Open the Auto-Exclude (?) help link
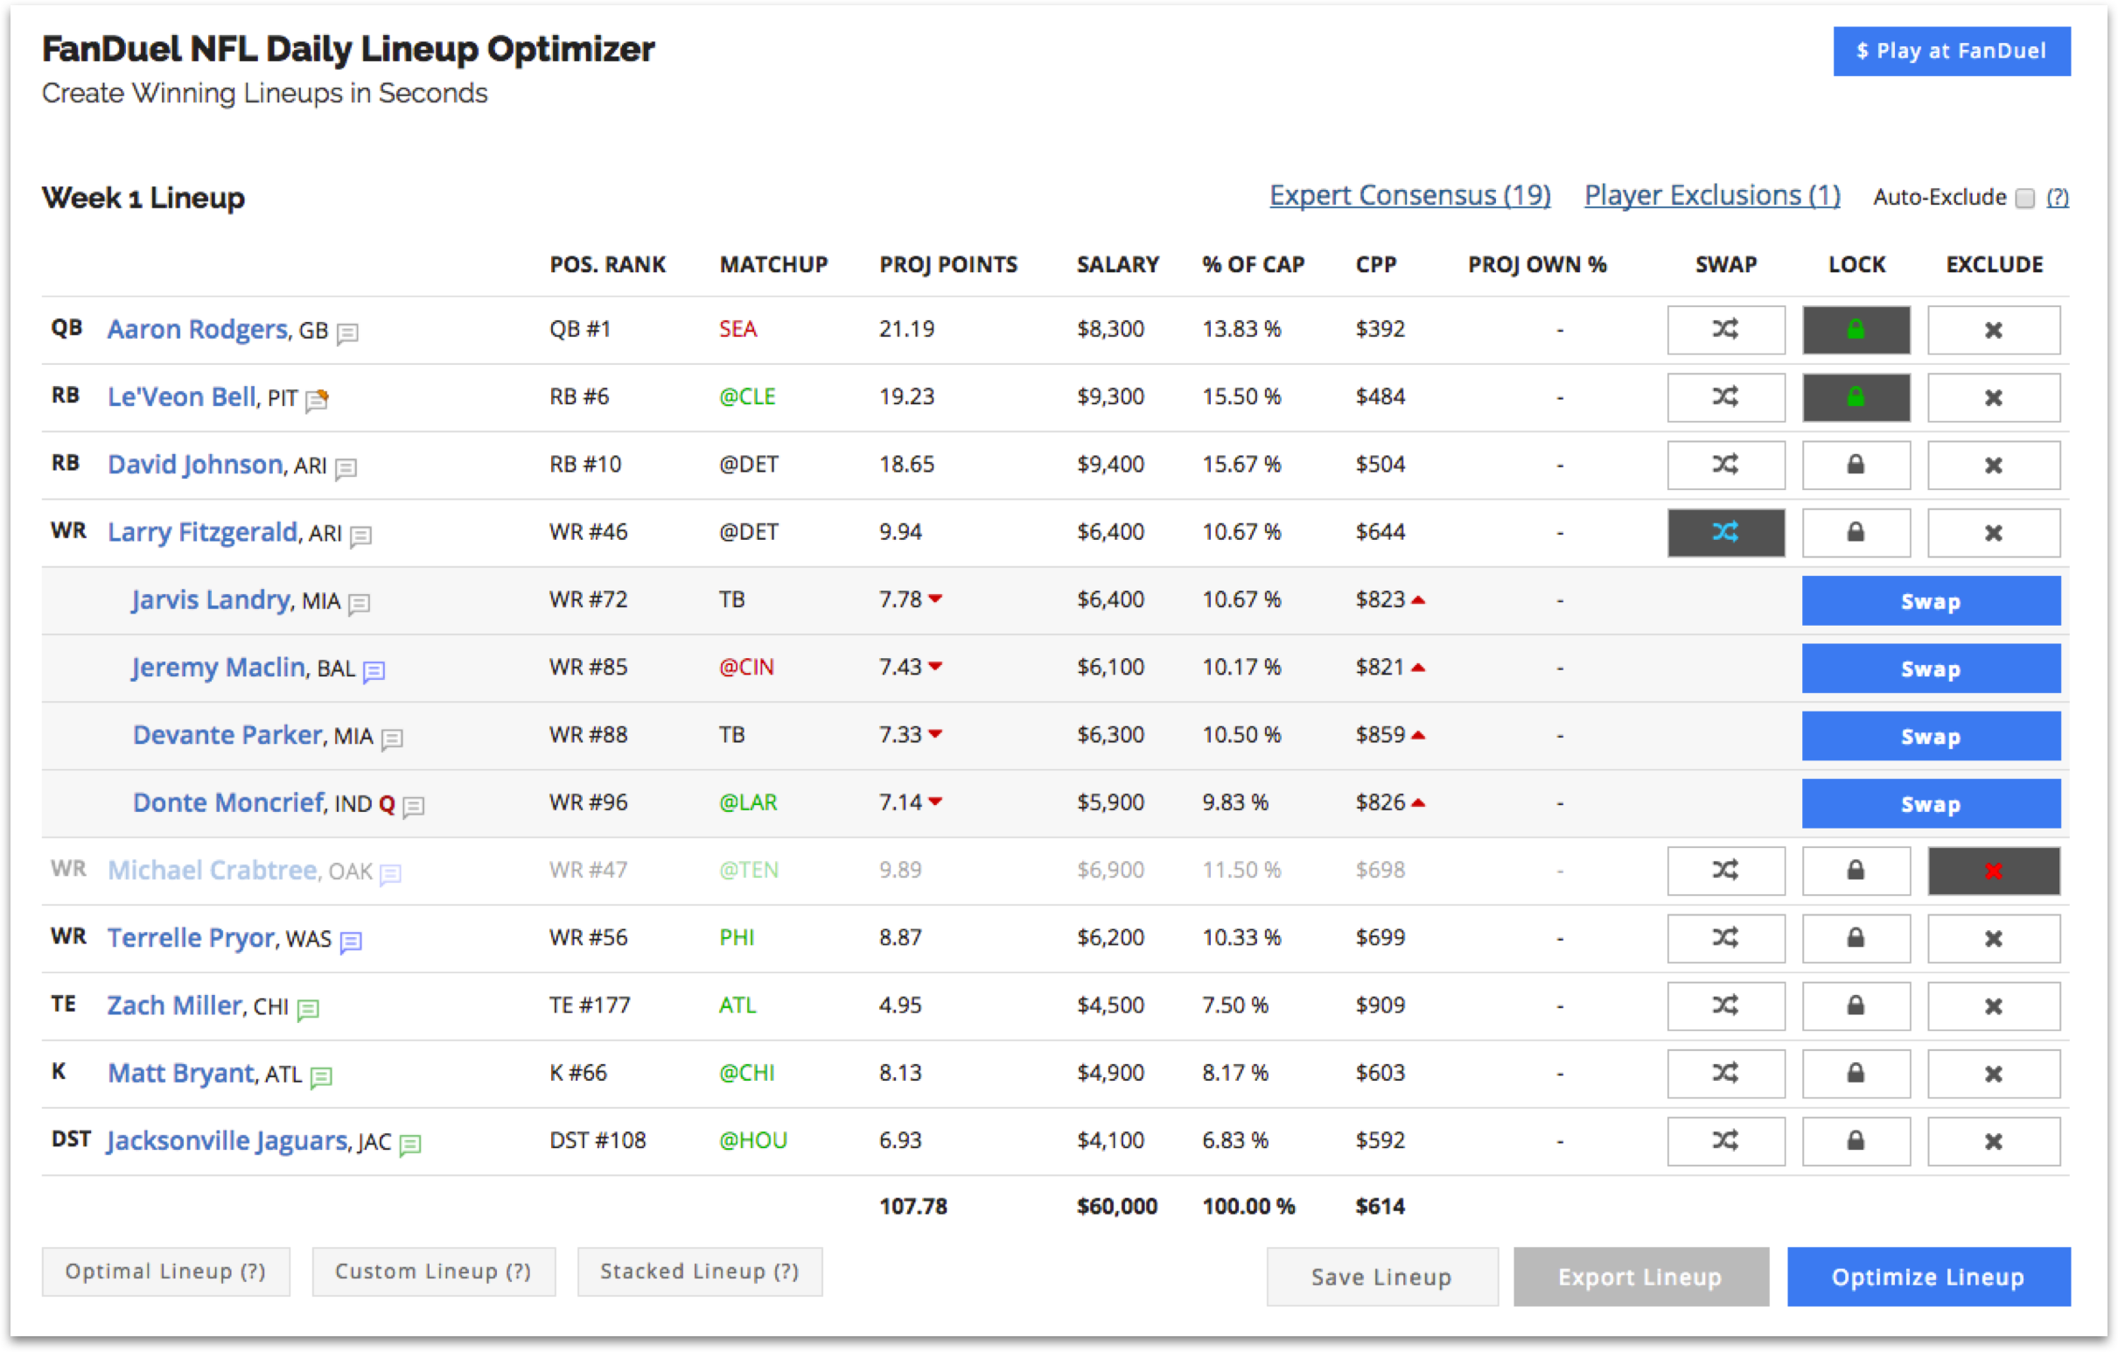This screenshot has height=1352, width=2118. click(x=2058, y=197)
